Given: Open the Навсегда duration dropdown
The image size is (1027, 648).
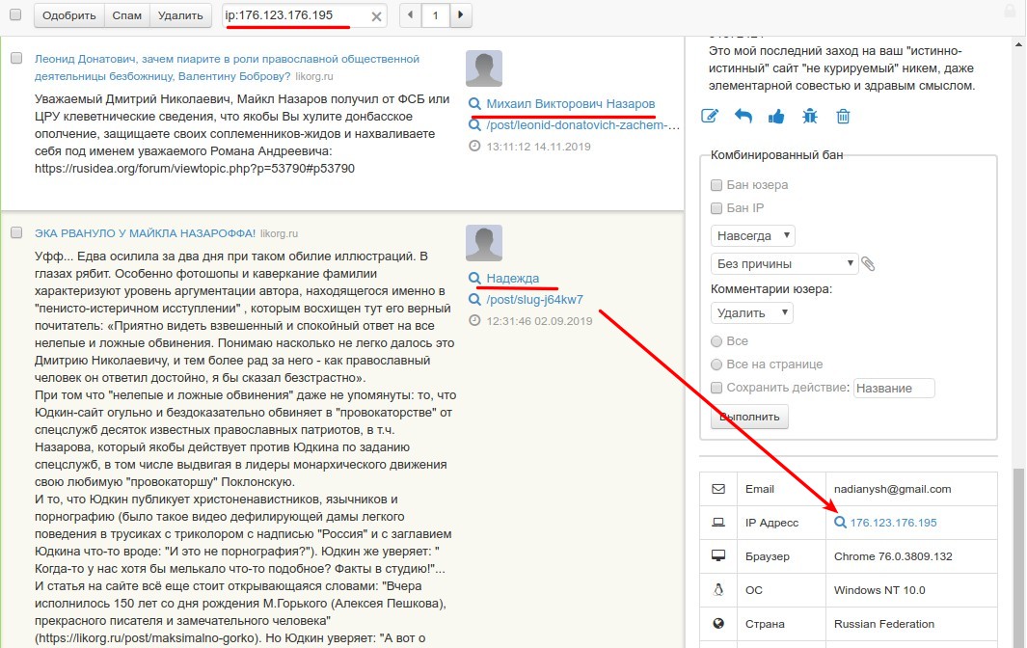Looking at the screenshot, I should coord(752,235).
